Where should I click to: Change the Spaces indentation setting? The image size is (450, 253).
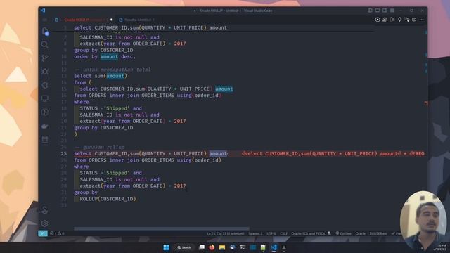point(255,233)
